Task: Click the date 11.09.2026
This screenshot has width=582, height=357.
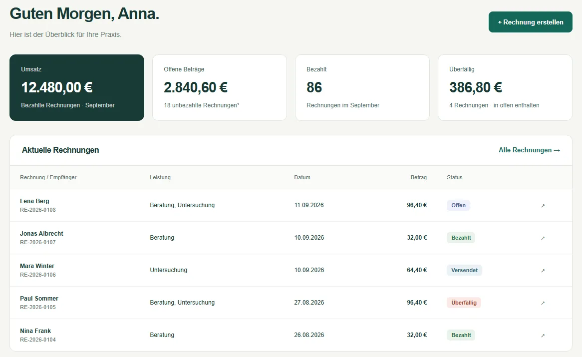Action: 309,205
